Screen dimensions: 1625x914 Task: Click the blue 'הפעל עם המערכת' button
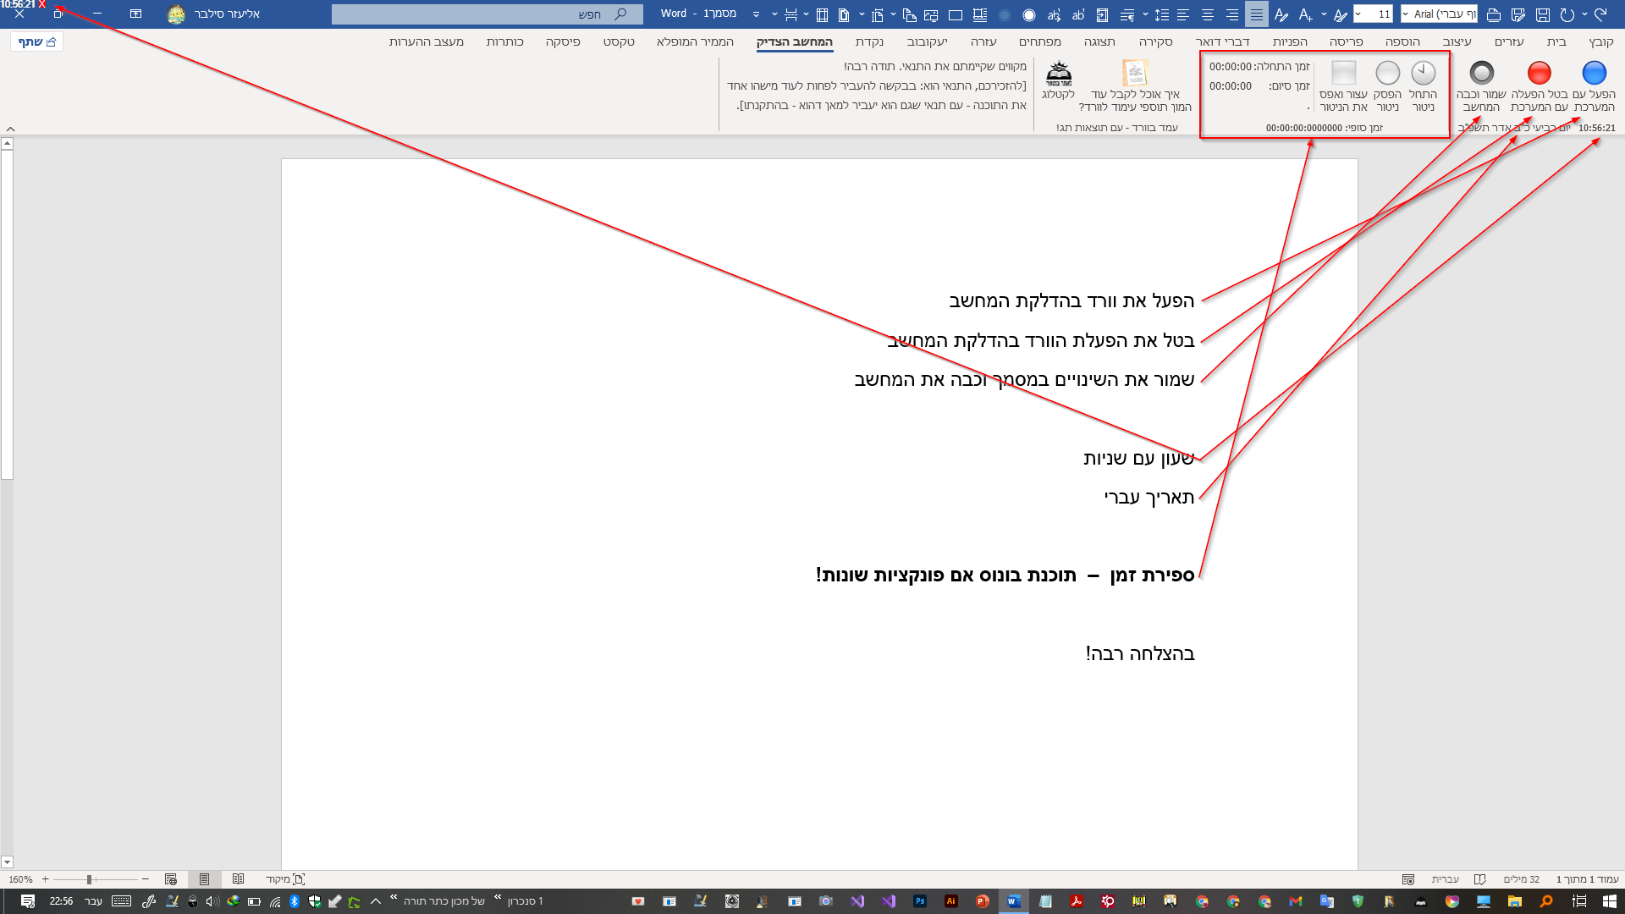[1594, 74]
